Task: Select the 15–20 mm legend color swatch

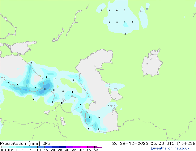Action: coord(48,147)
